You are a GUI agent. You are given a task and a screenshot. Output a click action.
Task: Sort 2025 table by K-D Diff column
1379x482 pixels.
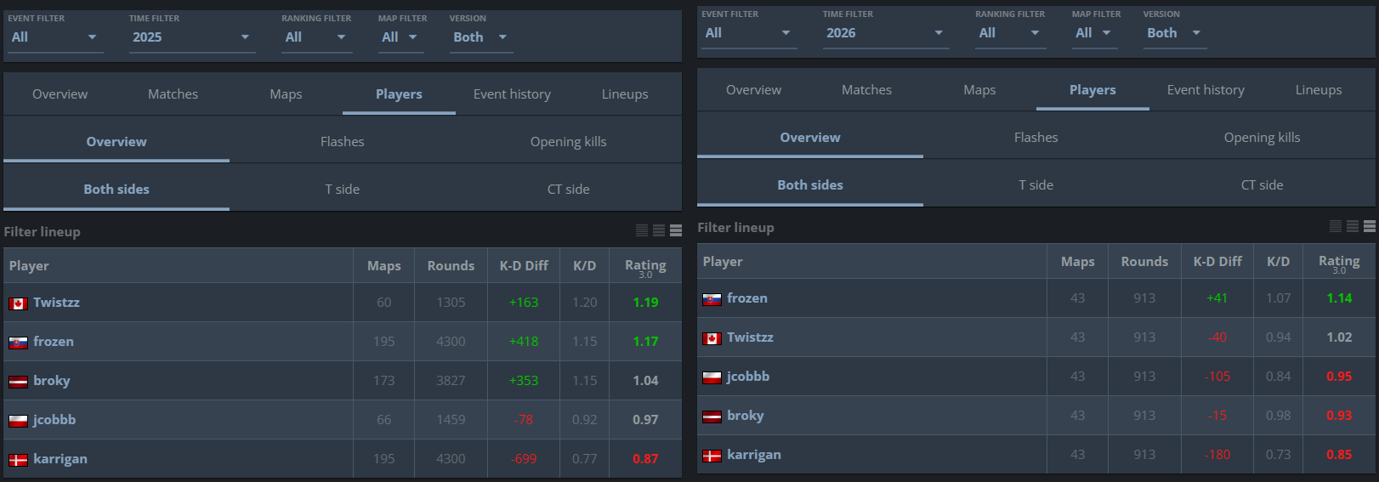[524, 266]
